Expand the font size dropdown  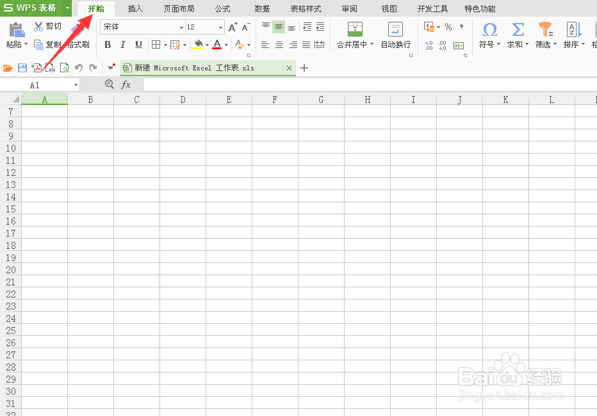218,27
